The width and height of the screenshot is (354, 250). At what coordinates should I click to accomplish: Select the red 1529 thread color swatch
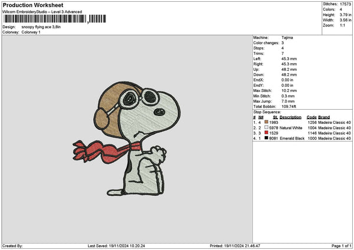click(267, 133)
